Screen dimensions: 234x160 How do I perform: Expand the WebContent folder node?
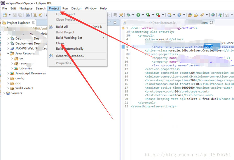[x=8, y=88]
